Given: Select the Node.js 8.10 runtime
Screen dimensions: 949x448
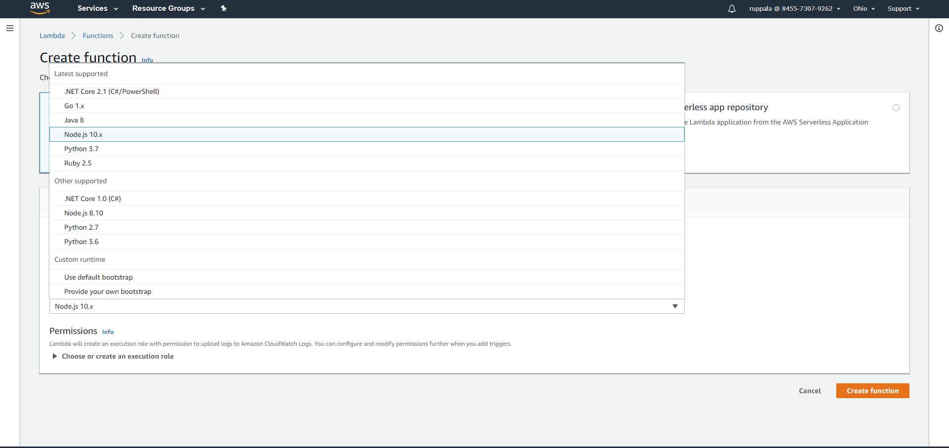Looking at the screenshot, I should 84,213.
